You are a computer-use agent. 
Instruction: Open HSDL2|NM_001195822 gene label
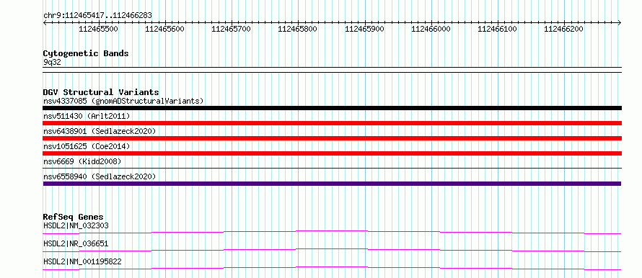point(82,261)
